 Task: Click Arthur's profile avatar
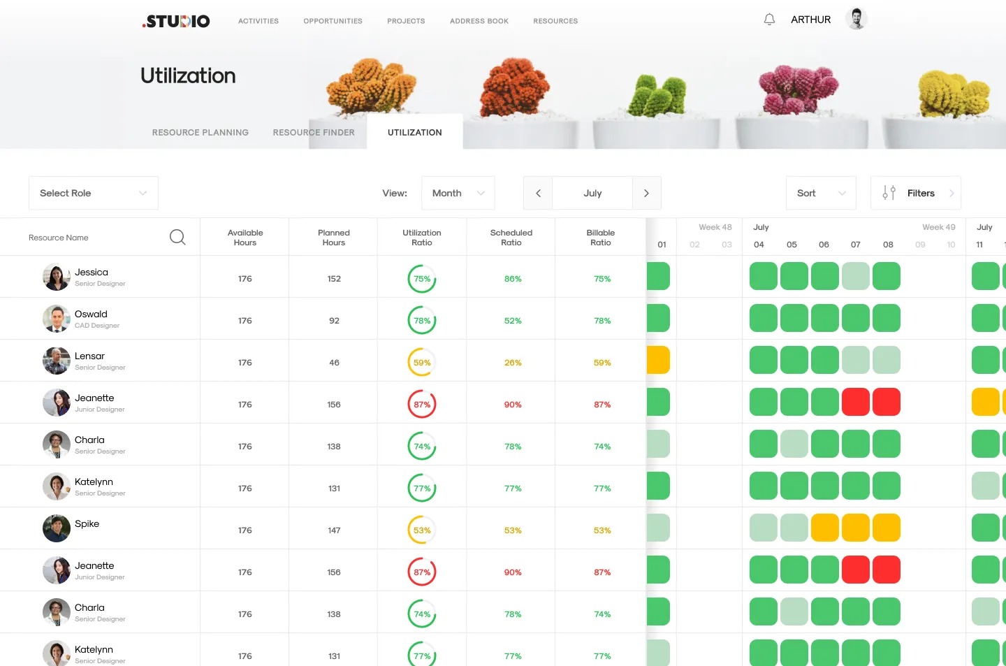tap(856, 19)
